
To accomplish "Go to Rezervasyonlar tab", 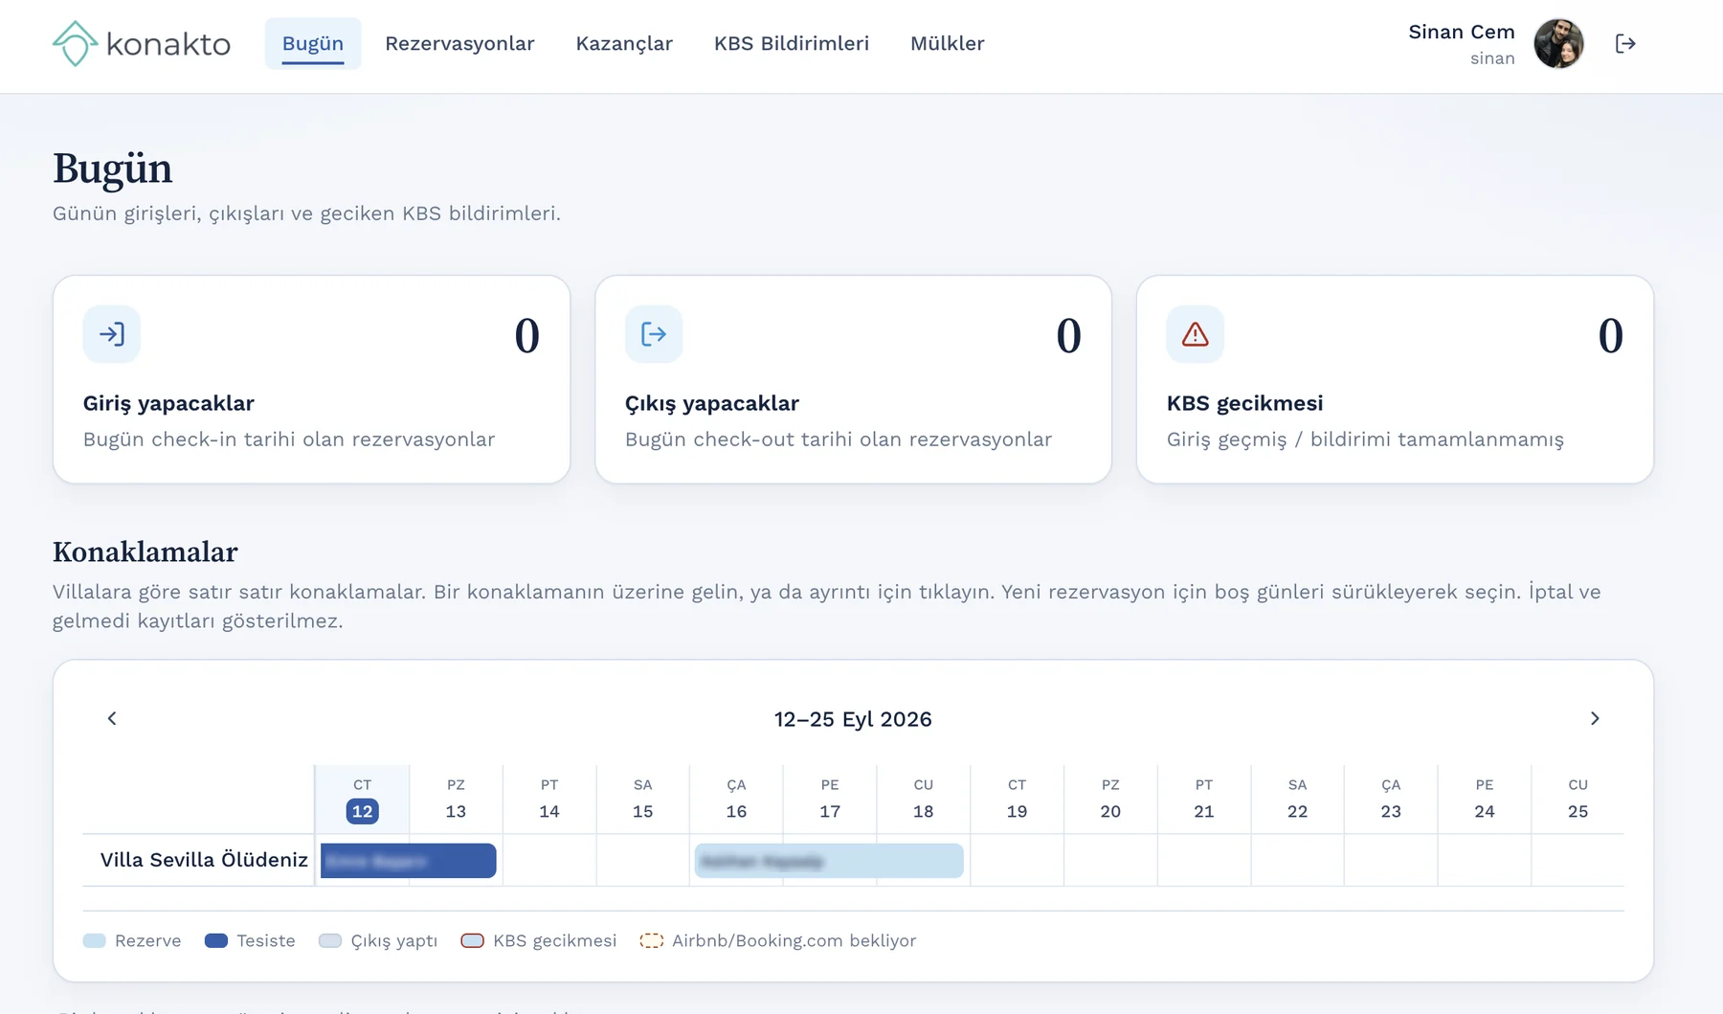I will coord(459,43).
